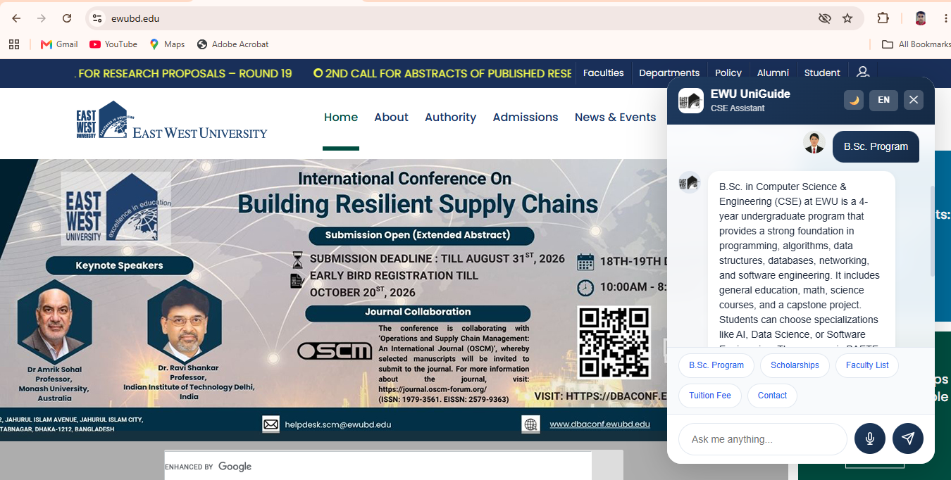Choose the Scholarships quick reply chip

(x=795, y=365)
